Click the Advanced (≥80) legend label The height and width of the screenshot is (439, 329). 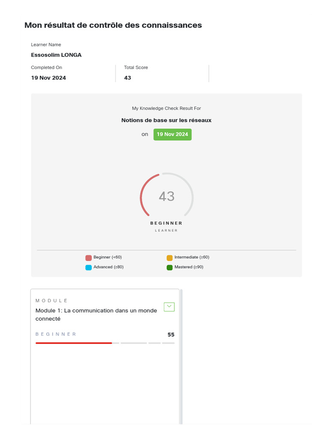108,267
